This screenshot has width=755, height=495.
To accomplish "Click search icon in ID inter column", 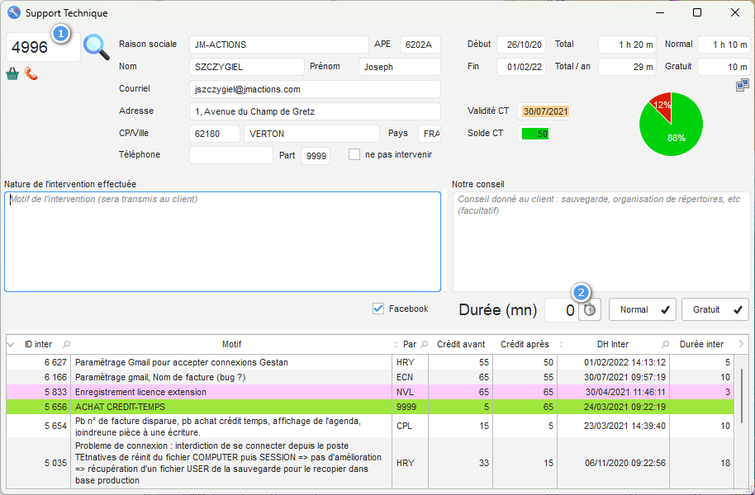I will 67,345.
